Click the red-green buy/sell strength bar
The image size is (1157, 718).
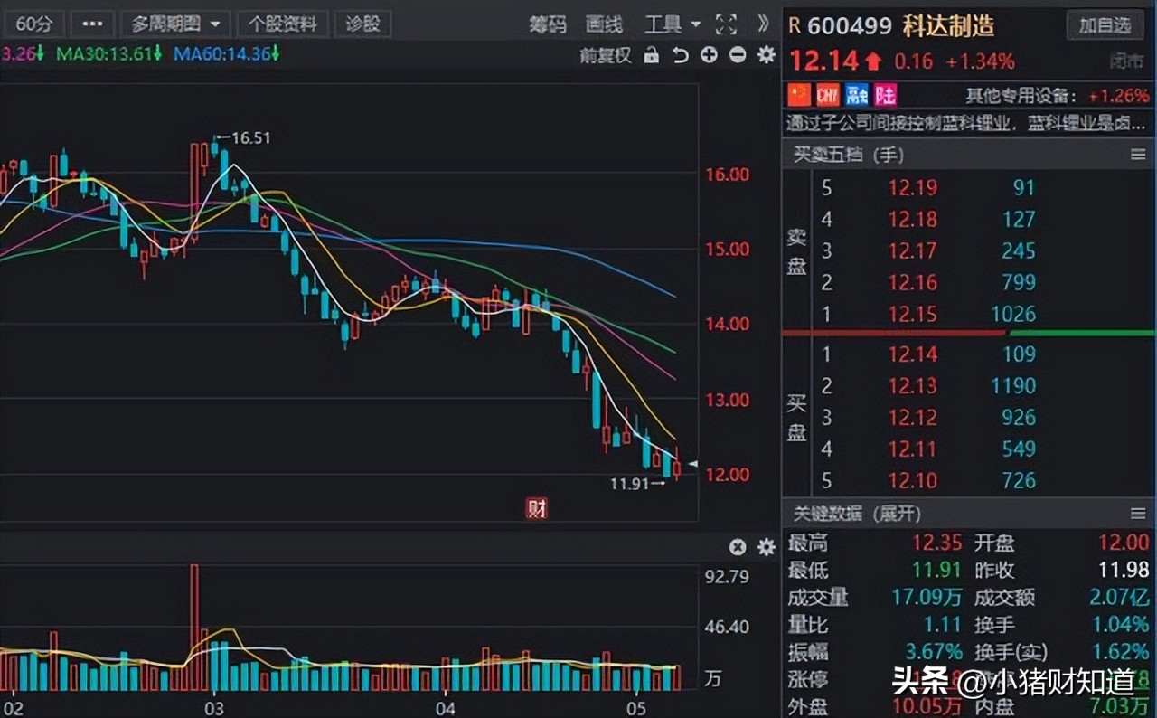click(x=967, y=334)
